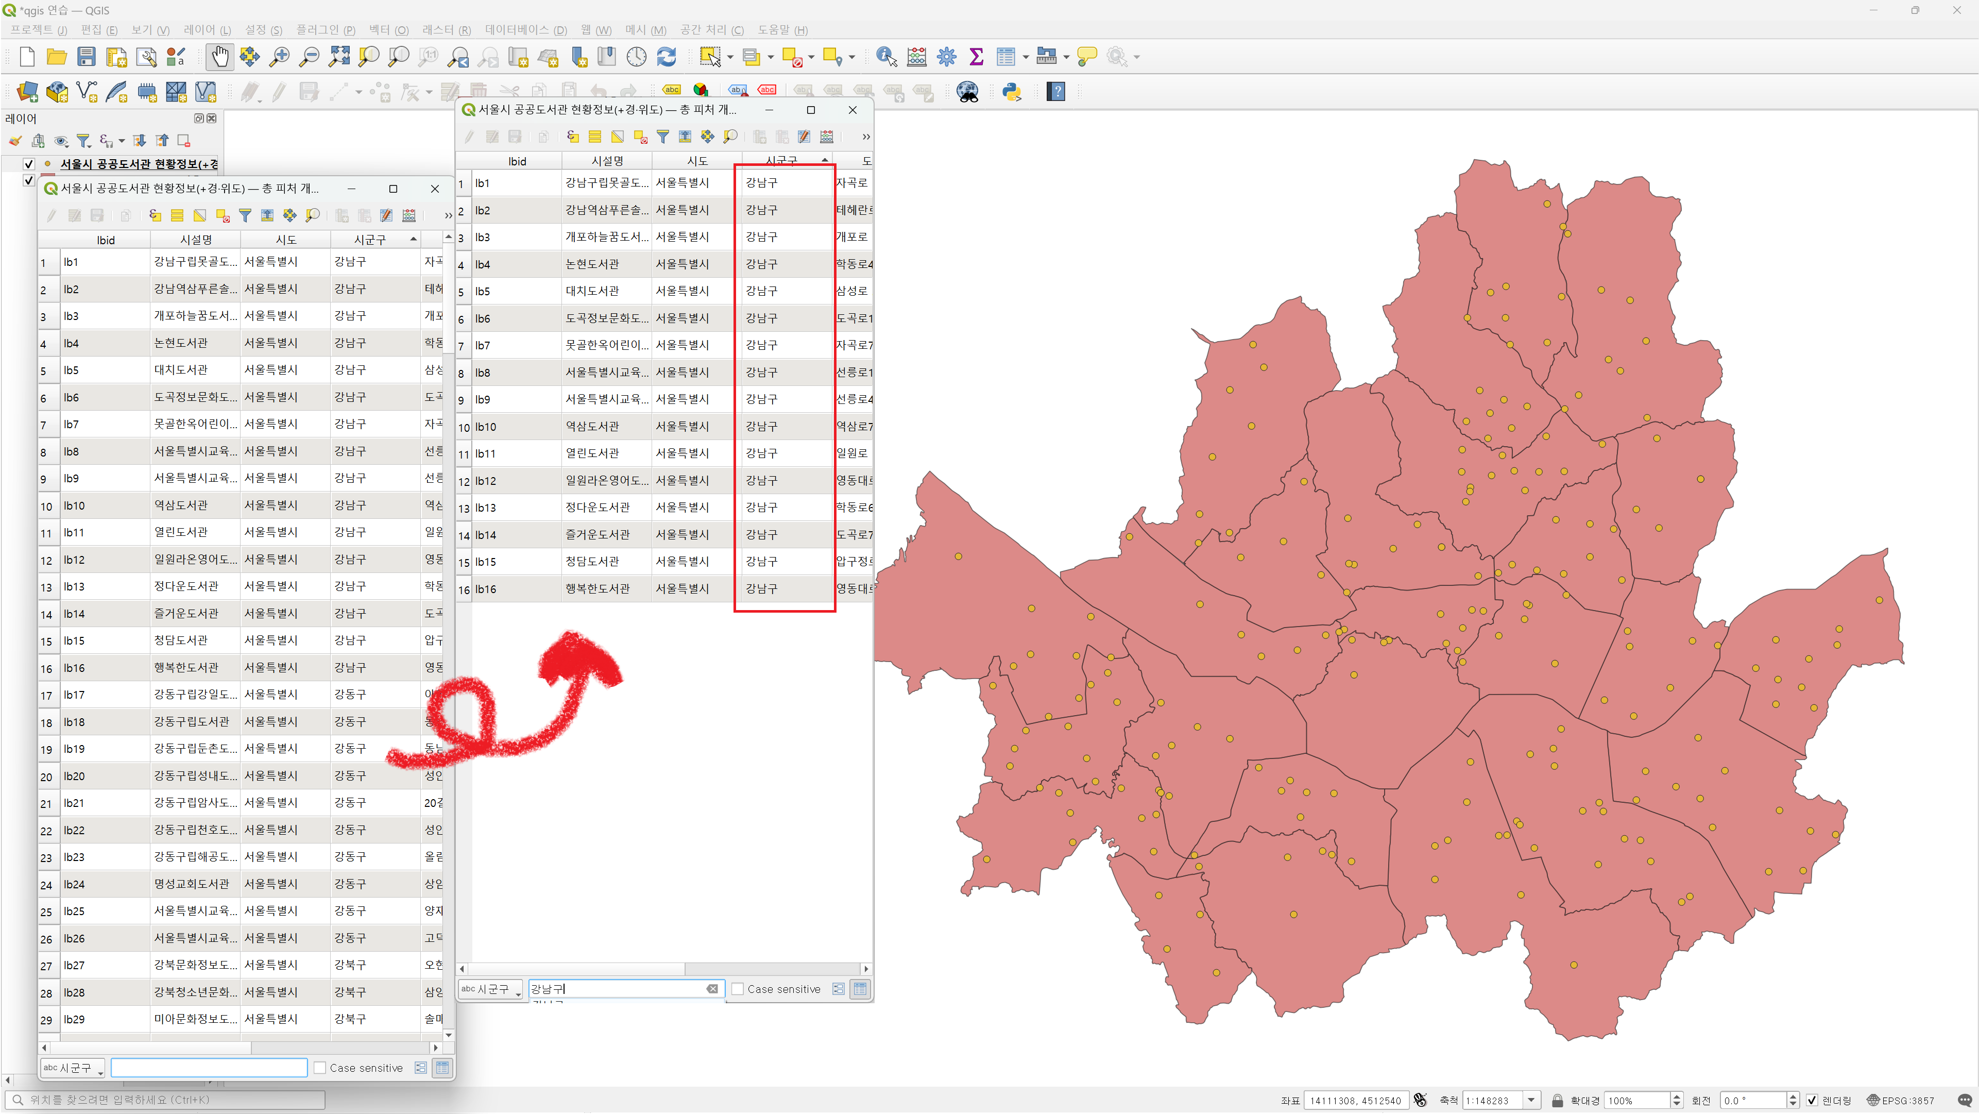Open the 벡터 (O) menu
Screen dimensions: 1979x1114
pos(388,30)
